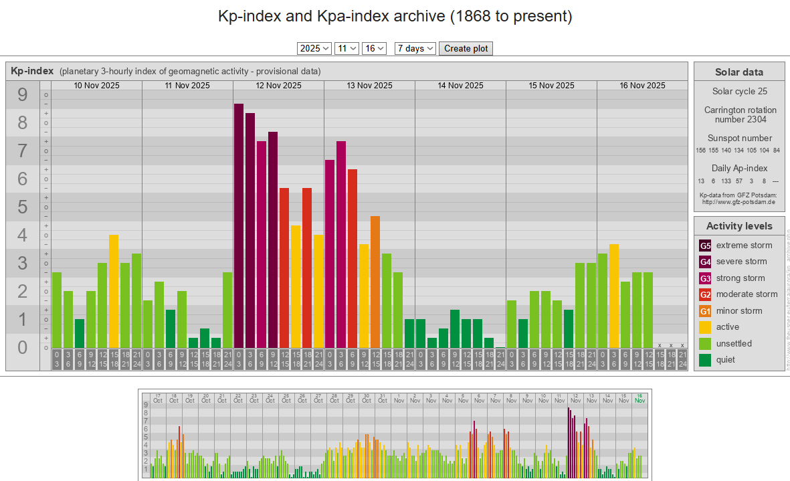Click daily Ap-index value 57
Viewport: 790px width, 481px height.
pyautogui.click(x=738, y=181)
